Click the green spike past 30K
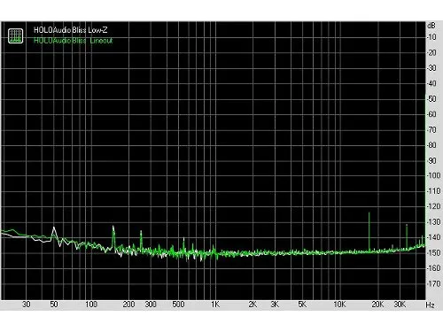Image resolution: width=443 pixels, height=332 pixels. [407, 237]
